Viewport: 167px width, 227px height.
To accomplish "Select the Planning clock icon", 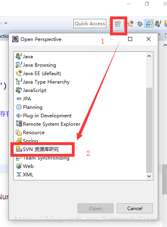I will [19, 107].
